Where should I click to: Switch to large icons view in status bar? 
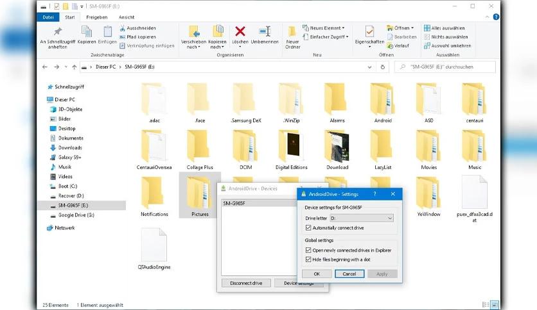coord(494,304)
